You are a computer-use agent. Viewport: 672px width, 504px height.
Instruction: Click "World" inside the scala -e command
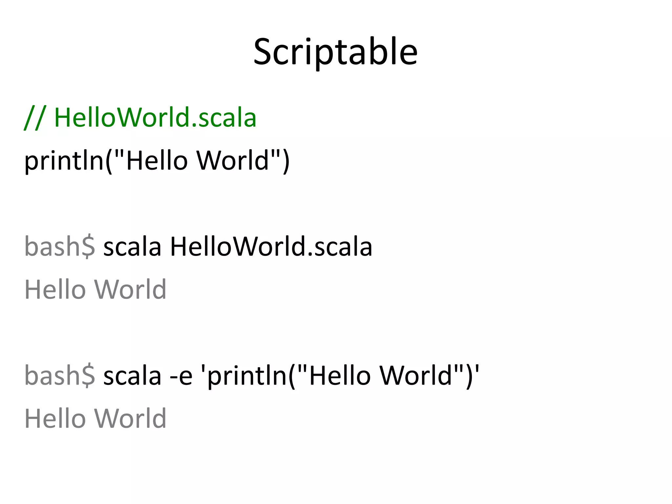416,376
